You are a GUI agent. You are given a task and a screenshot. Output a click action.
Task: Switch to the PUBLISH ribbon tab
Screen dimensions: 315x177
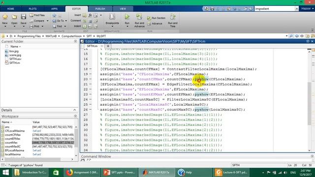click(x=100, y=9)
